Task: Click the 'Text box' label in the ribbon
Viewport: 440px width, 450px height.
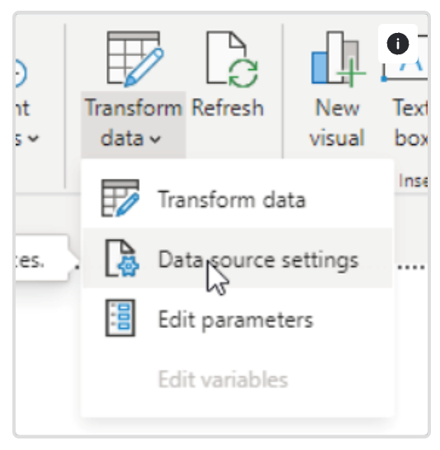Action: (x=410, y=123)
